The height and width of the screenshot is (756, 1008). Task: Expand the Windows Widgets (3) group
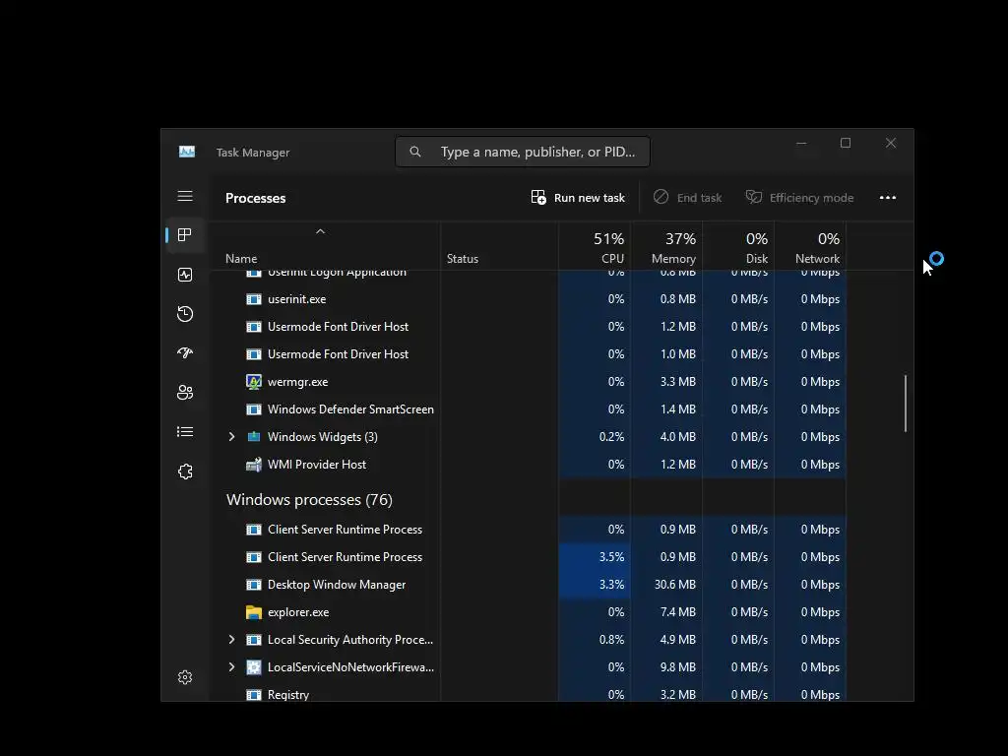coord(231,437)
